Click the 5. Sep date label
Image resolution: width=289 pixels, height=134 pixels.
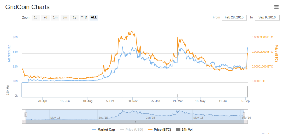pos(245,101)
